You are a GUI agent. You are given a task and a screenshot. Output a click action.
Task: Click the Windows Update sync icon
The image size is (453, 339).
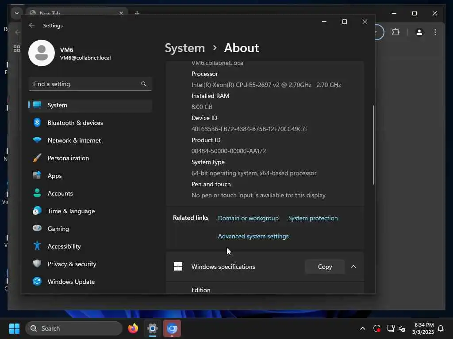coord(37,281)
